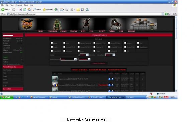This screenshot has height=122, width=194.
Task: Tick the Images category checkbox
Action: (x=125, y=43)
